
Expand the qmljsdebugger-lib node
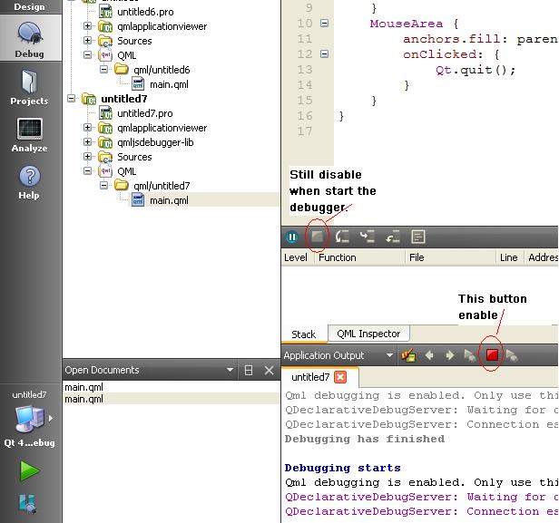coord(87,142)
